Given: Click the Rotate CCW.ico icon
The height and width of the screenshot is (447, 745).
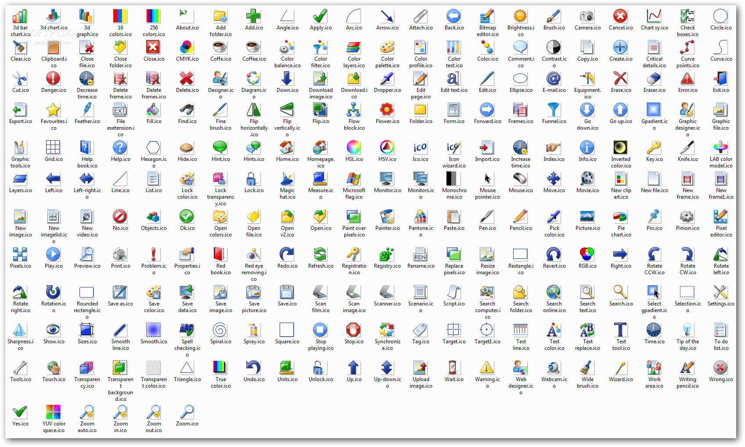Looking at the screenshot, I should (654, 255).
